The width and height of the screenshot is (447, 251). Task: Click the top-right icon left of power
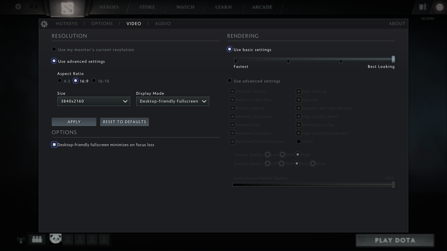(x=423, y=7)
